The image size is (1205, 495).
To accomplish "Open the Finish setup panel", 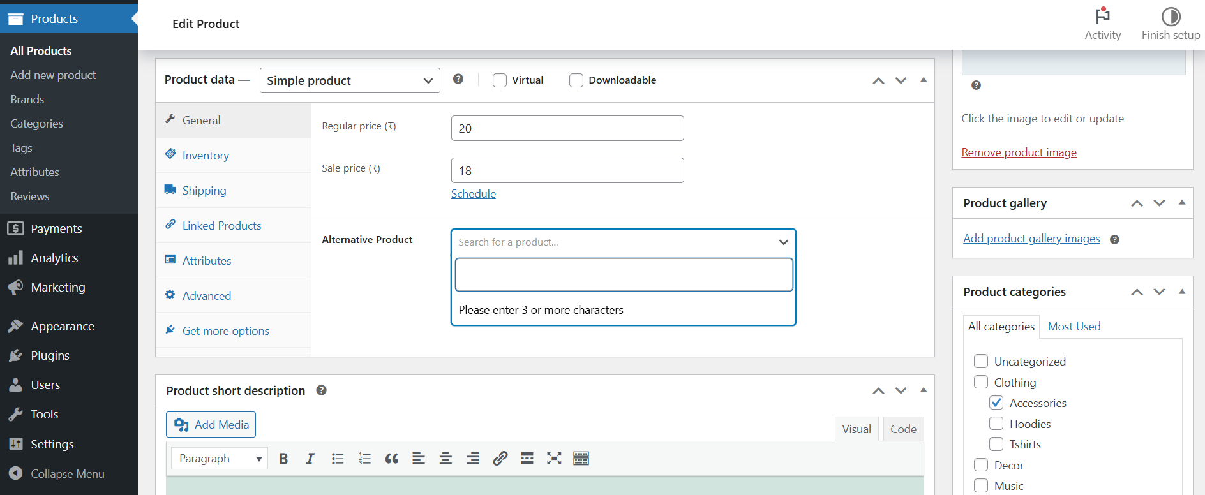I will click(1171, 24).
